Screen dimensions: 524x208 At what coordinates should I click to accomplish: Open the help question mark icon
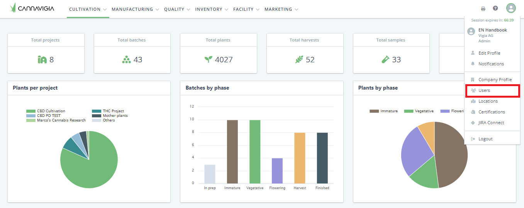(x=495, y=8)
